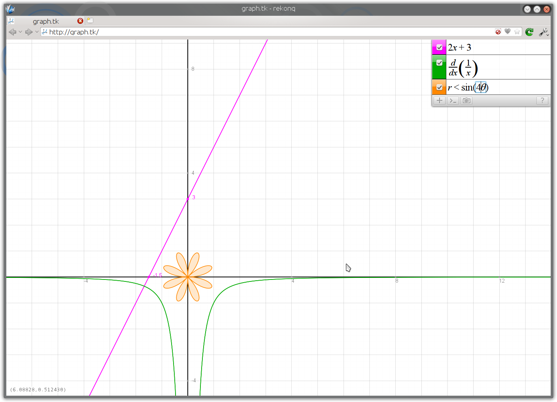The width and height of the screenshot is (557, 402).
Task: Go forward with the right arrow button
Action: tap(29, 32)
